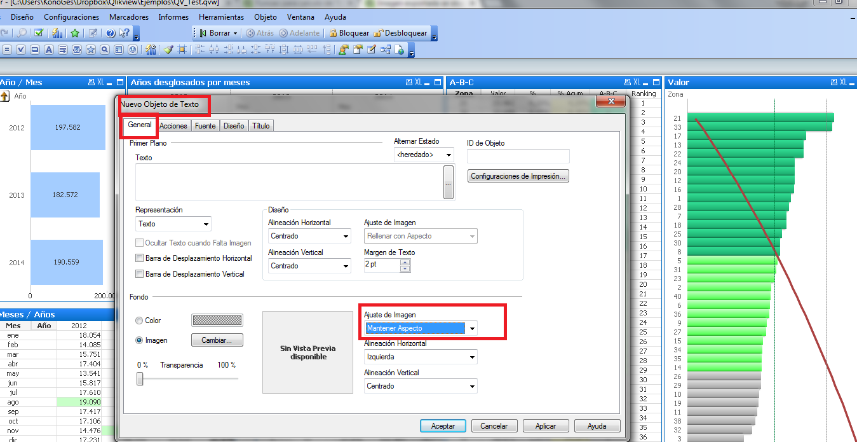Click inside the Texto input box
The height and width of the screenshot is (442, 857).
pyautogui.click(x=289, y=182)
